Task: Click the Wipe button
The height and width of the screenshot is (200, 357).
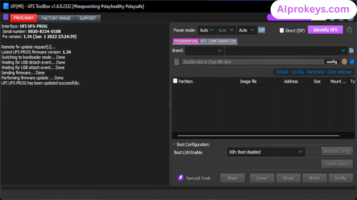Action: (x=233, y=178)
